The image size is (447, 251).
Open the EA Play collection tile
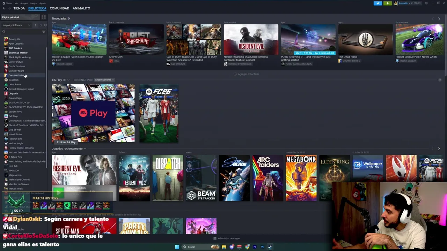[x=93, y=113]
